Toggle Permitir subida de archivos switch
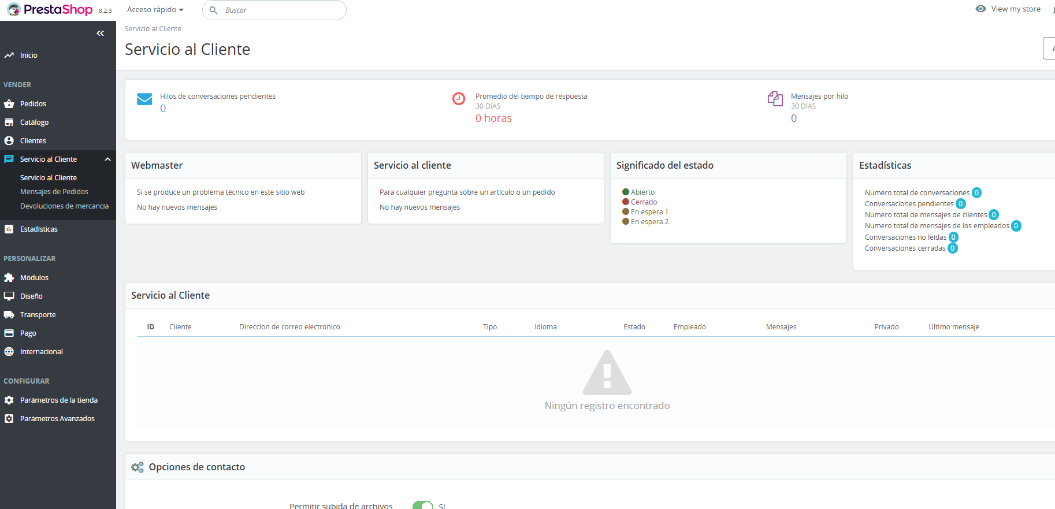This screenshot has width=1055, height=509. (423, 506)
